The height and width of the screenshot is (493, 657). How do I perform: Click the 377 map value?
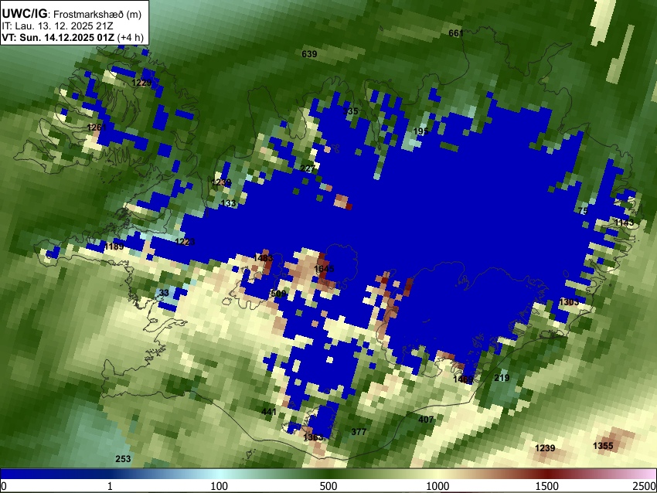point(359,432)
